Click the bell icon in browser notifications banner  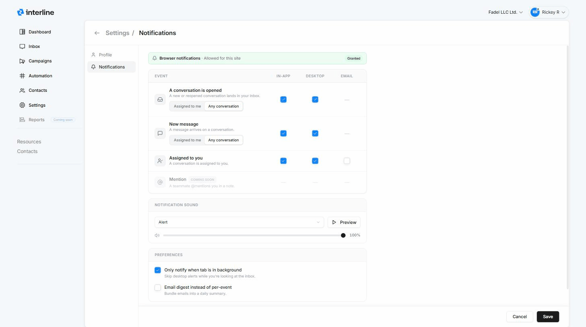(x=155, y=58)
